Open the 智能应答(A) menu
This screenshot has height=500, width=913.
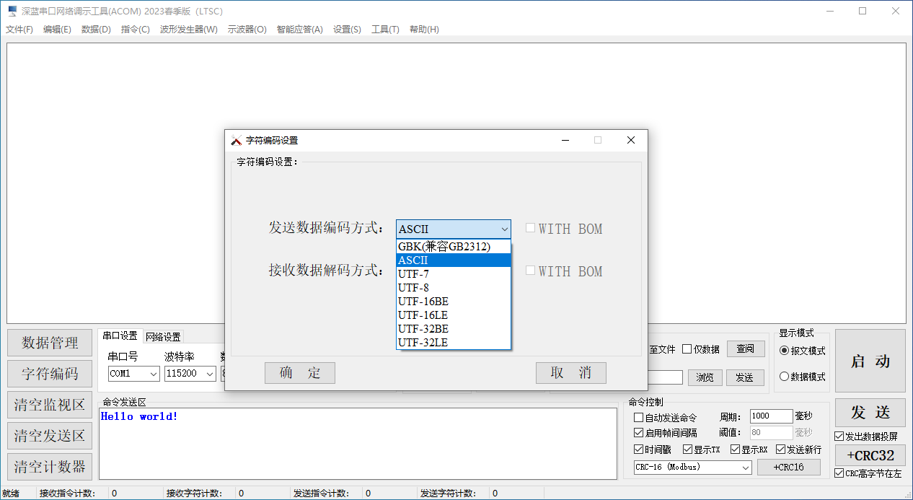tap(300, 30)
